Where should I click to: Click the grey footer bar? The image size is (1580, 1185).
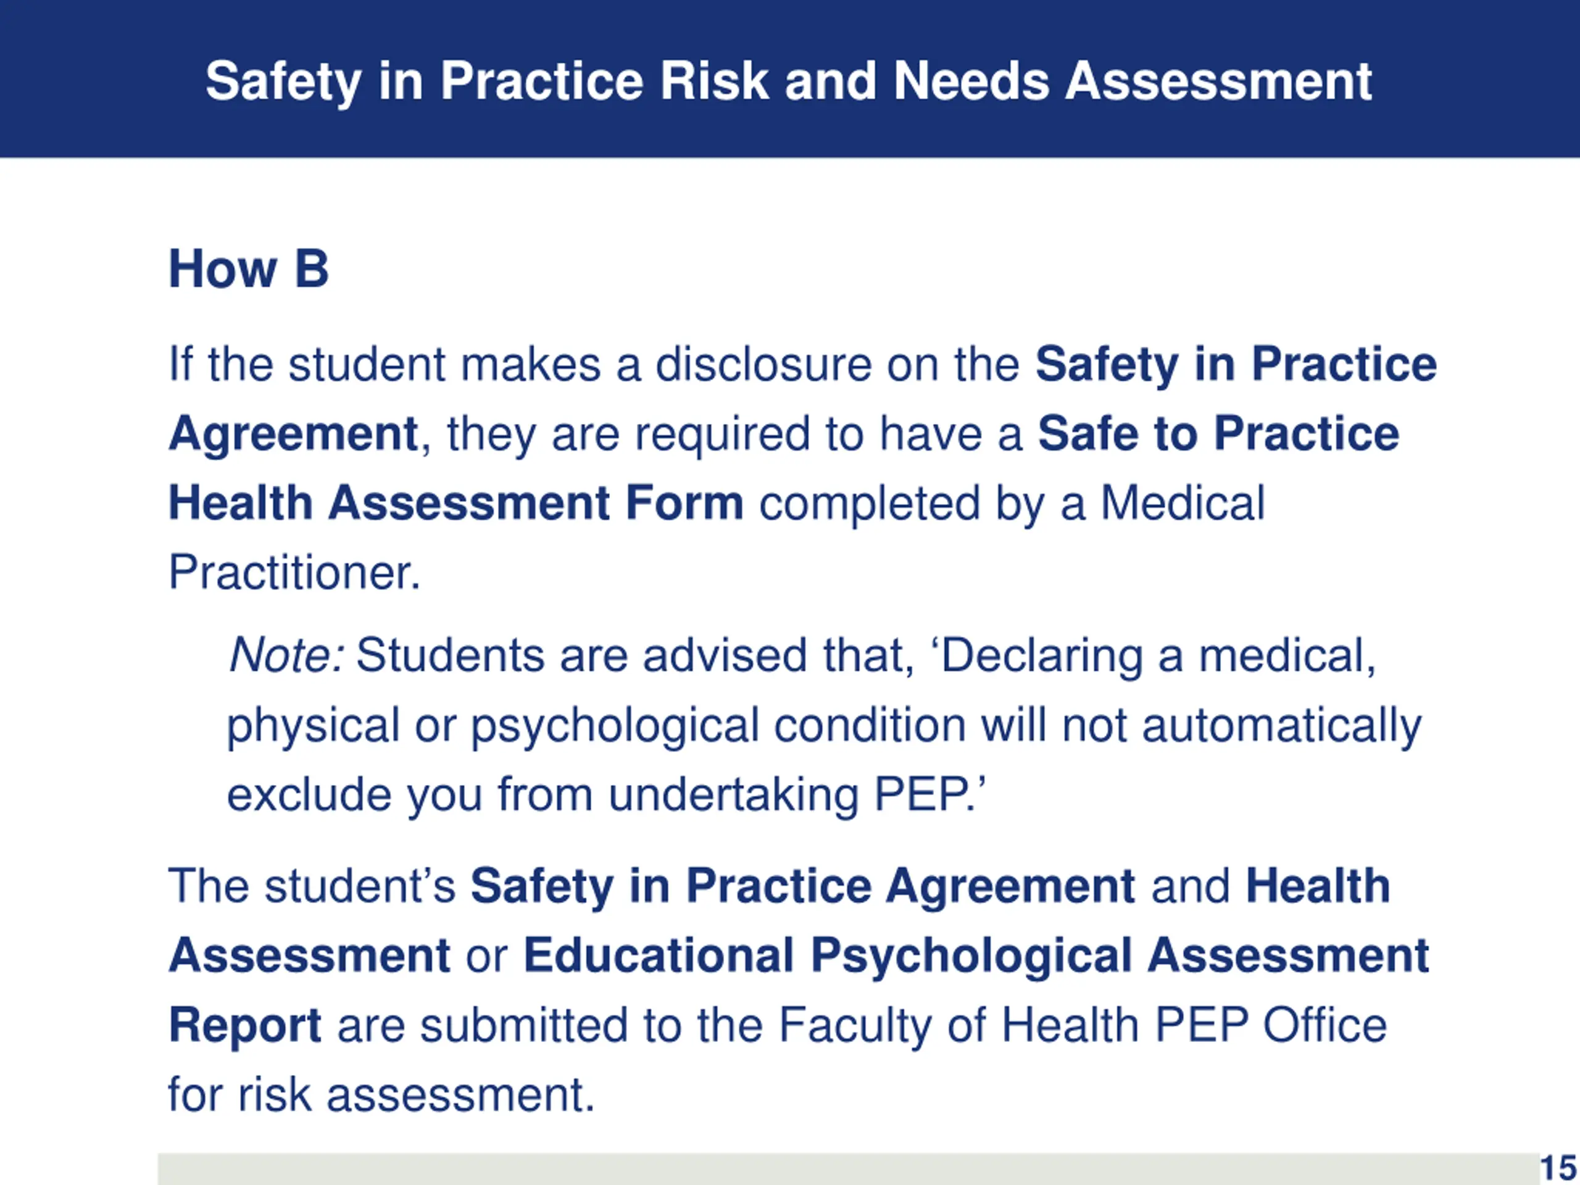coord(843,1170)
